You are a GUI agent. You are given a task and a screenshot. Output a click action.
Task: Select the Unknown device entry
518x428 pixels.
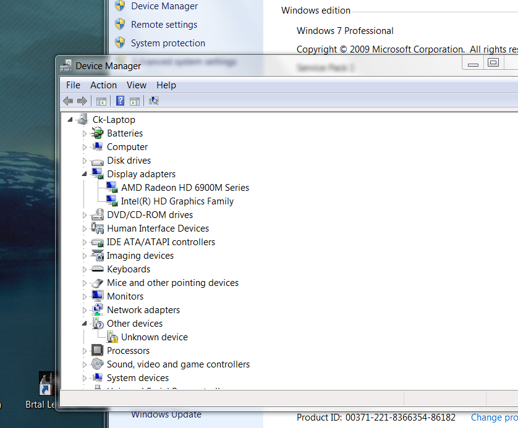coord(155,337)
